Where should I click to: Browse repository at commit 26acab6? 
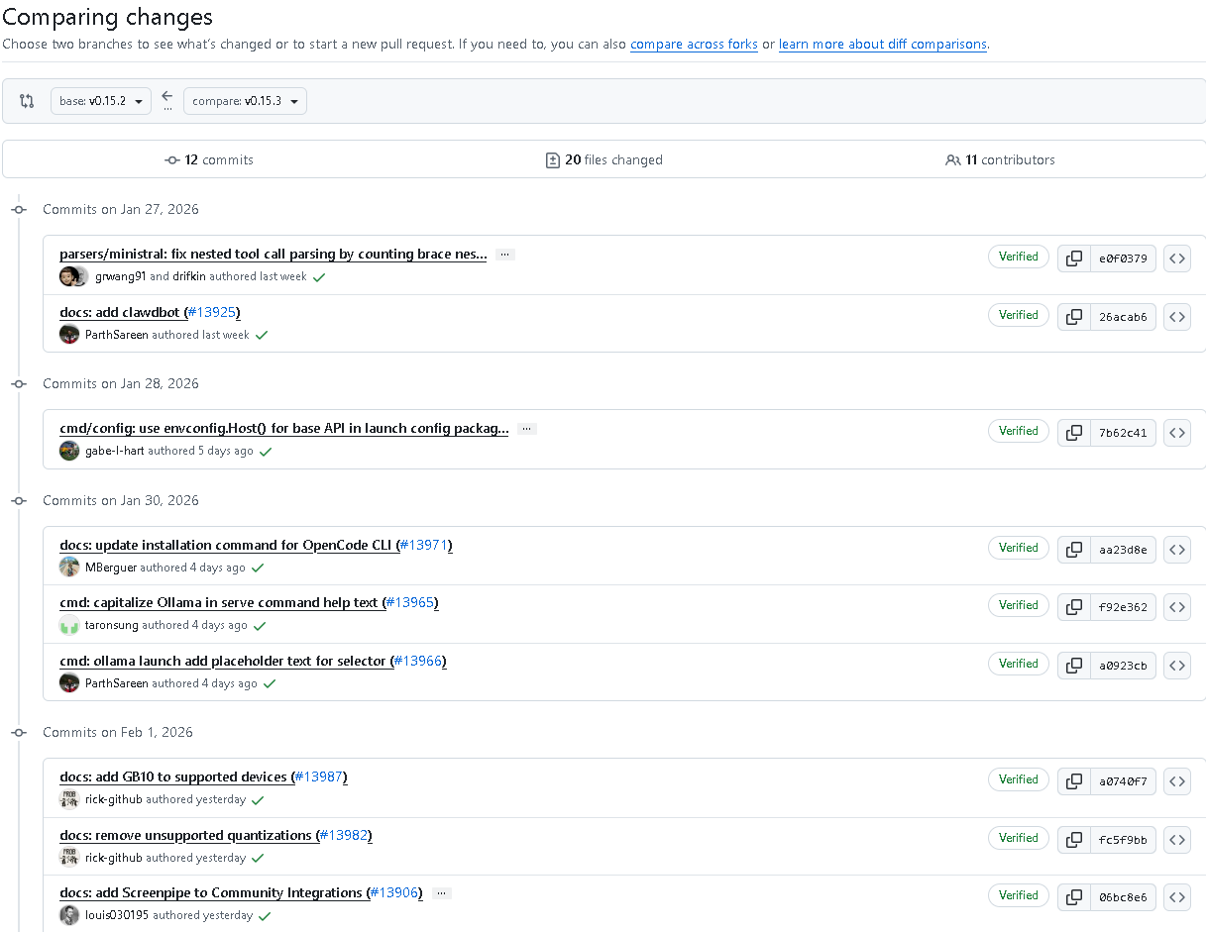1177,317
